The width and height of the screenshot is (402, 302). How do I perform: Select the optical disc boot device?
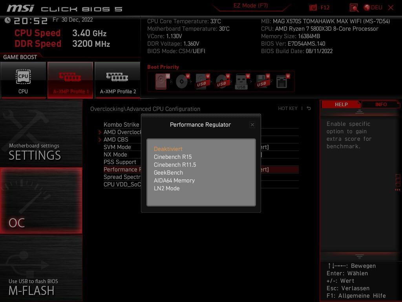coord(182,81)
